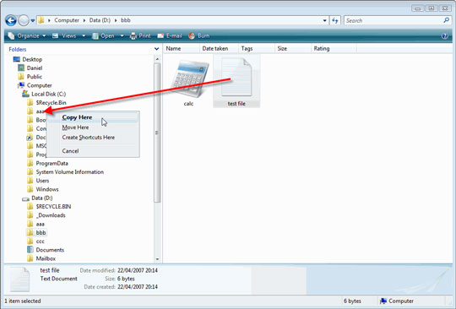The image size is (456, 309).
Task: Click into the Search input field
Action: point(393,20)
